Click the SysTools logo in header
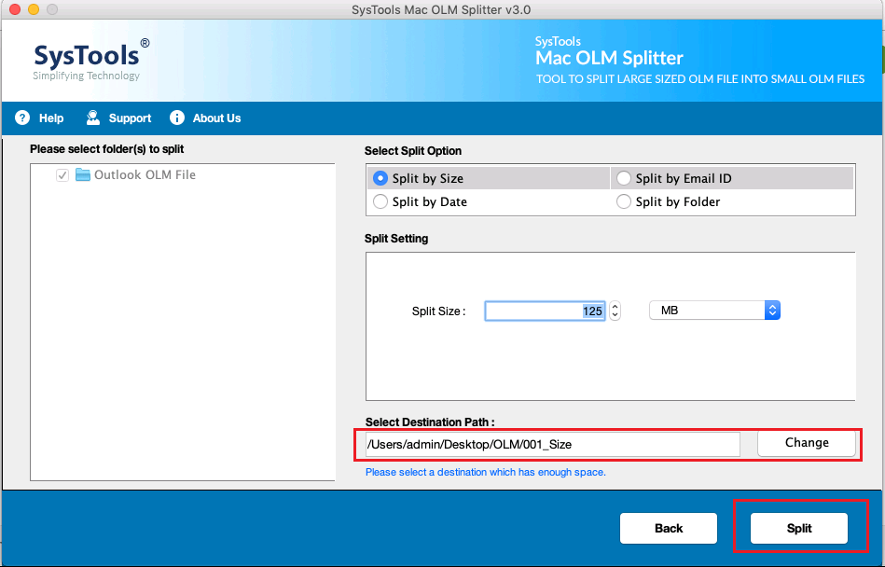Screen dimensions: 885x567 click(x=90, y=60)
